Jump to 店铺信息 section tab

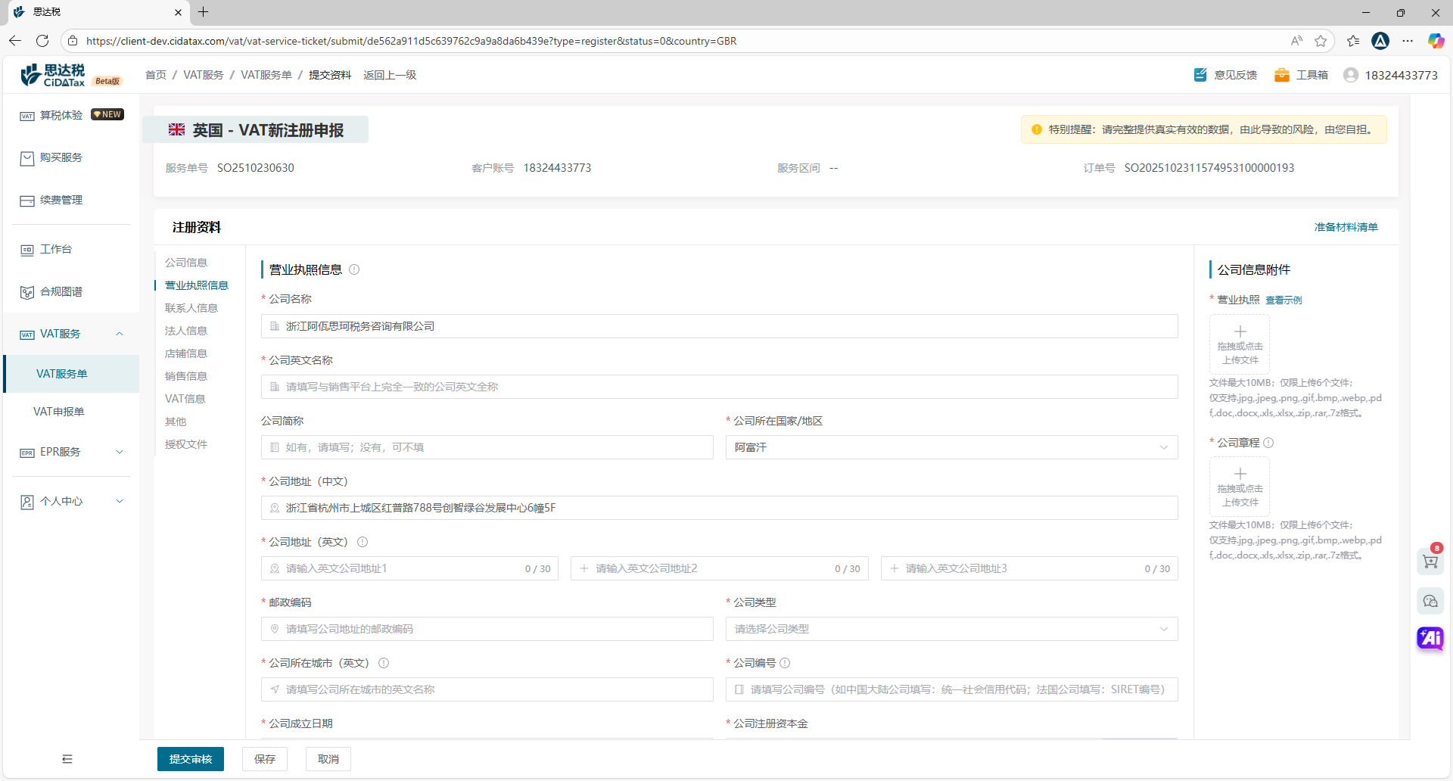[x=186, y=353]
